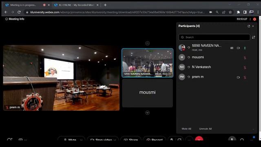Screen dimensions: 261x147
Task: Click the red recording indicator beside timer
Action: point(254,19)
